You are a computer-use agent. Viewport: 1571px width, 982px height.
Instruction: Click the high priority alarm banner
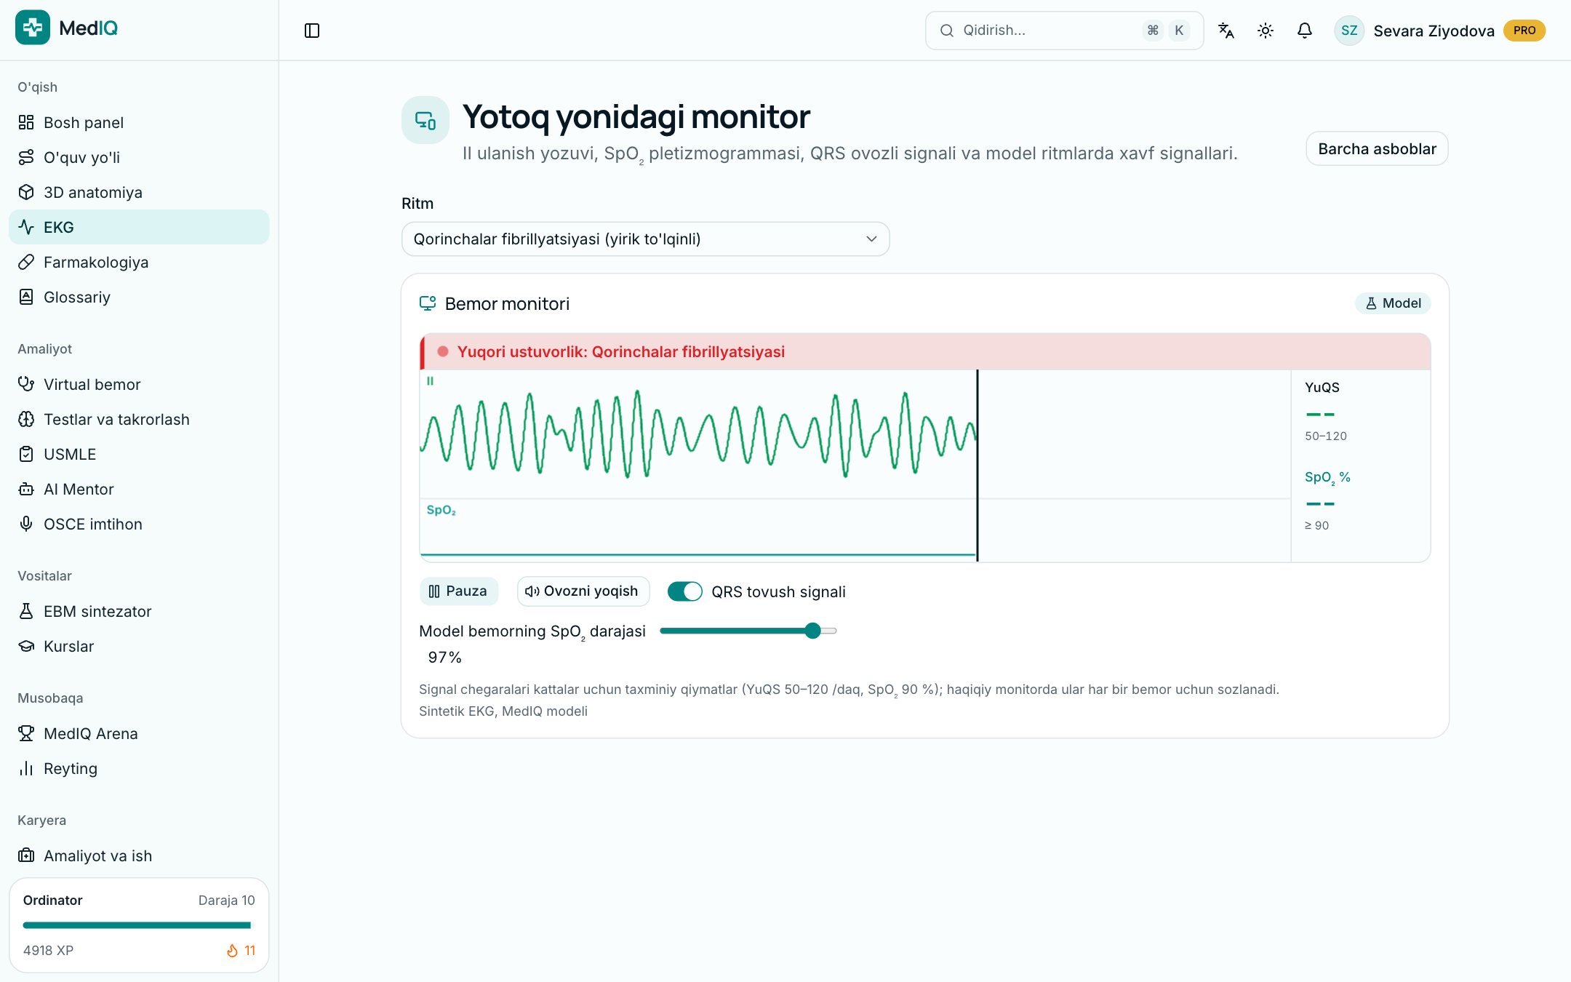click(x=925, y=352)
